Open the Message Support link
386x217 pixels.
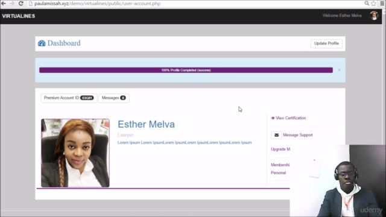point(298,135)
